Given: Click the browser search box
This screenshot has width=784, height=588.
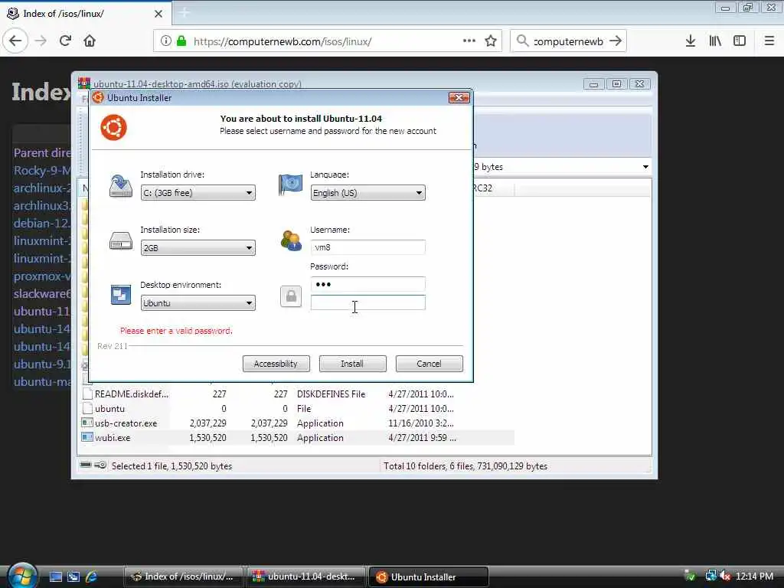Looking at the screenshot, I should pos(568,41).
